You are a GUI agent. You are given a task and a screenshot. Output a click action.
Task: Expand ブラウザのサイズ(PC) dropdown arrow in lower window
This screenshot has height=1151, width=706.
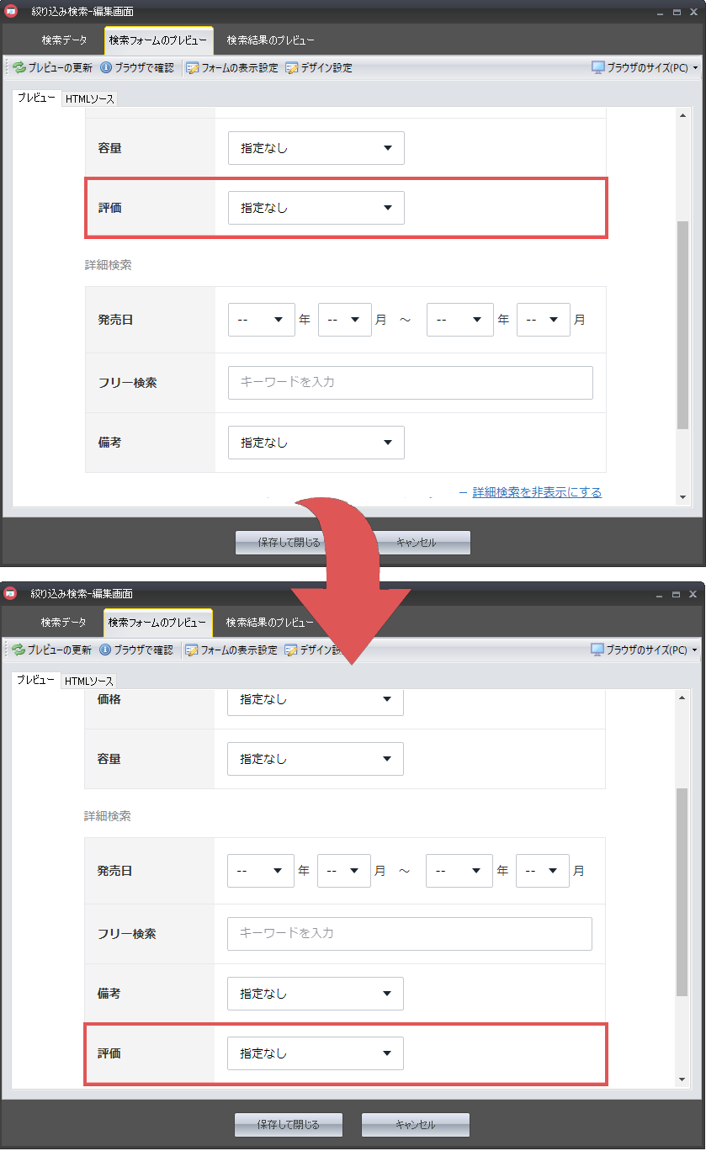tap(695, 650)
